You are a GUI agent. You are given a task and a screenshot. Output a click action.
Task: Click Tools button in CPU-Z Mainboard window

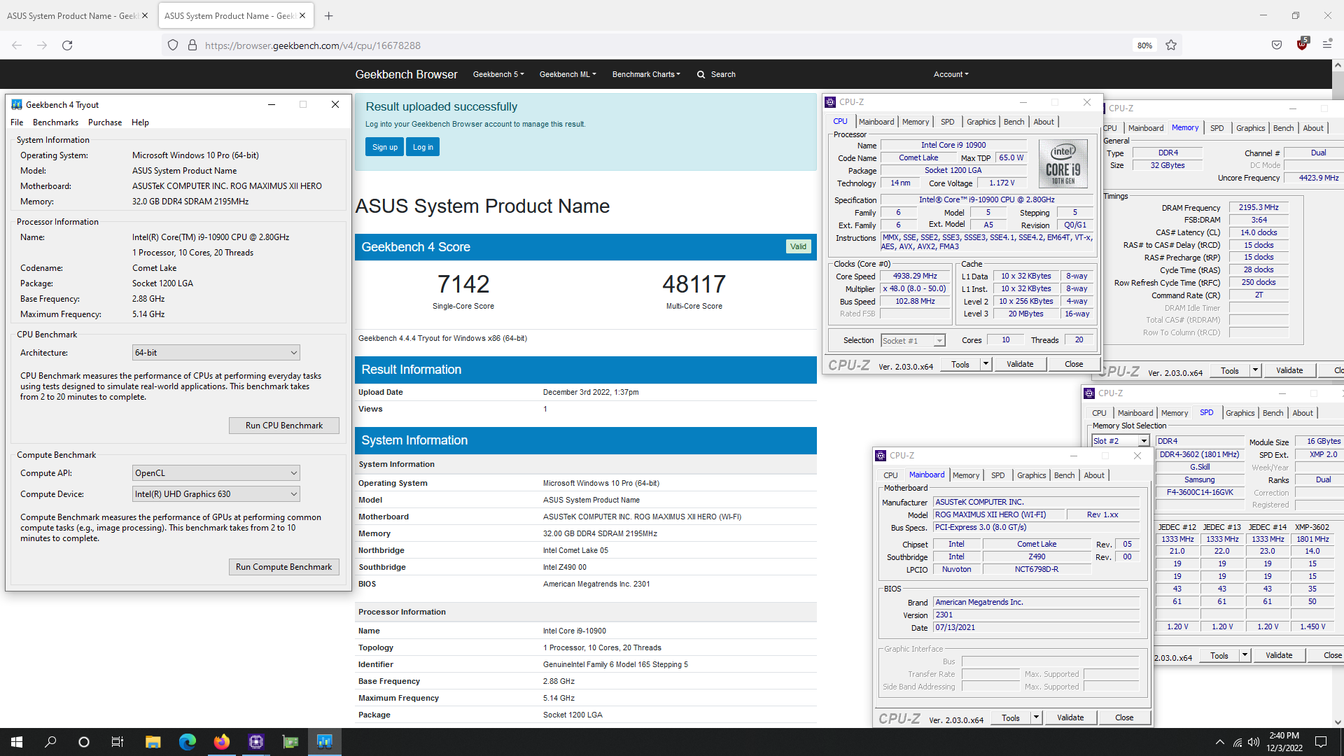(1010, 717)
